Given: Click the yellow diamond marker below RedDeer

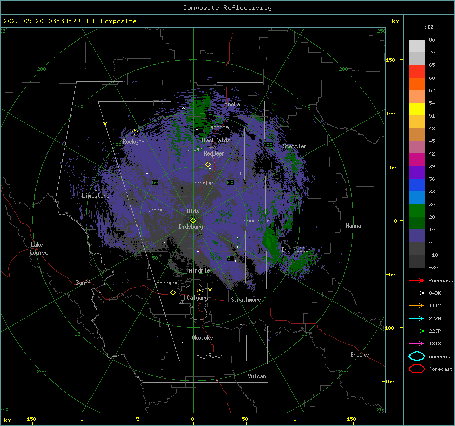Looking at the screenshot, I should (x=208, y=165).
